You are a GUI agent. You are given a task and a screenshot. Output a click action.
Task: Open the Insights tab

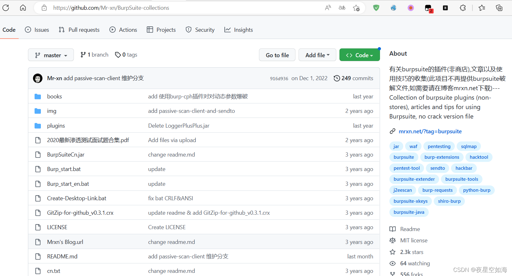pos(239,30)
